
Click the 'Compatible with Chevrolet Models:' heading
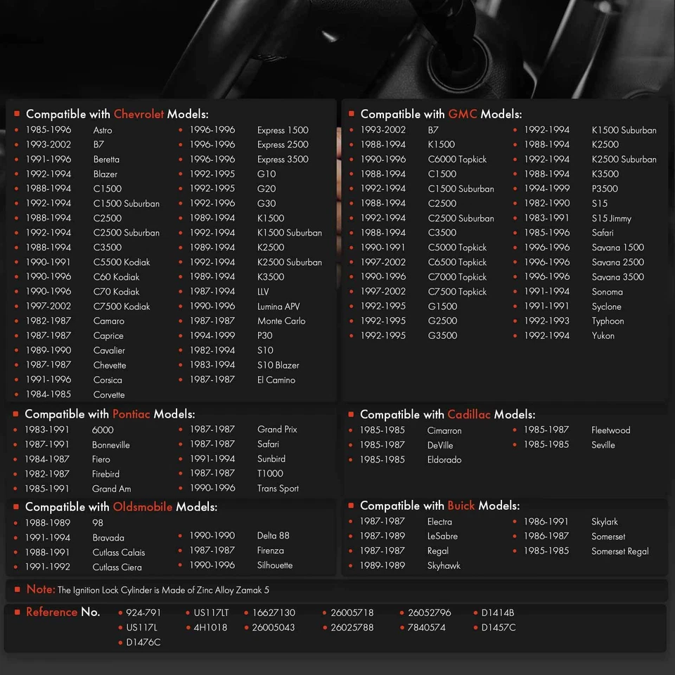(117, 114)
